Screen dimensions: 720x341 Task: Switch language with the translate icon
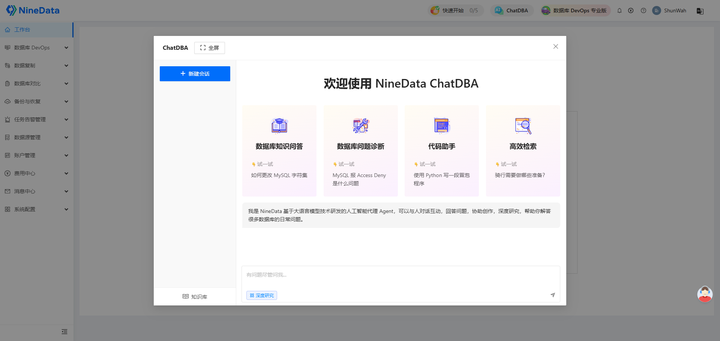click(700, 11)
